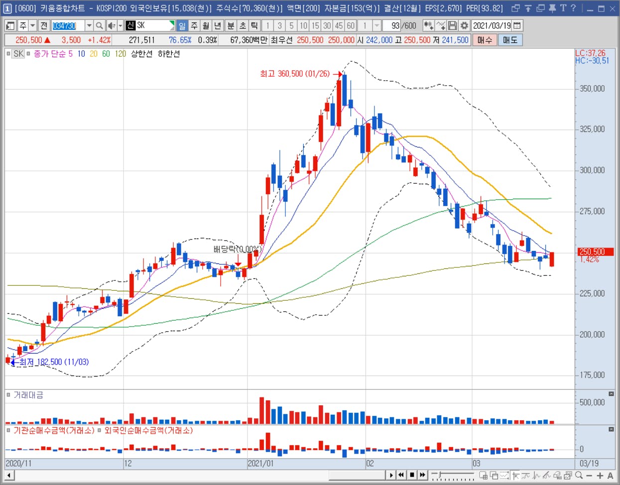Viewport: 620px width, 485px height.
Task: Select the 5 interval preset button
Action: point(291,25)
